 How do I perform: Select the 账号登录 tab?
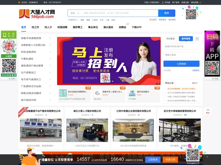186,38
